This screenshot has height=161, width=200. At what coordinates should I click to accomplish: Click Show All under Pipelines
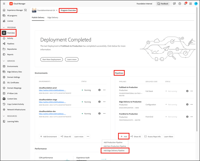[x=136, y=136]
